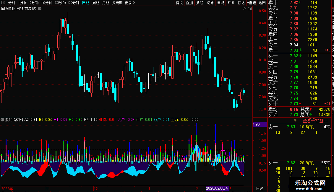Viewport: 334px width, 192px height.
Task: Select the 卖一 7.83 top order row
Action: pos(299,50)
